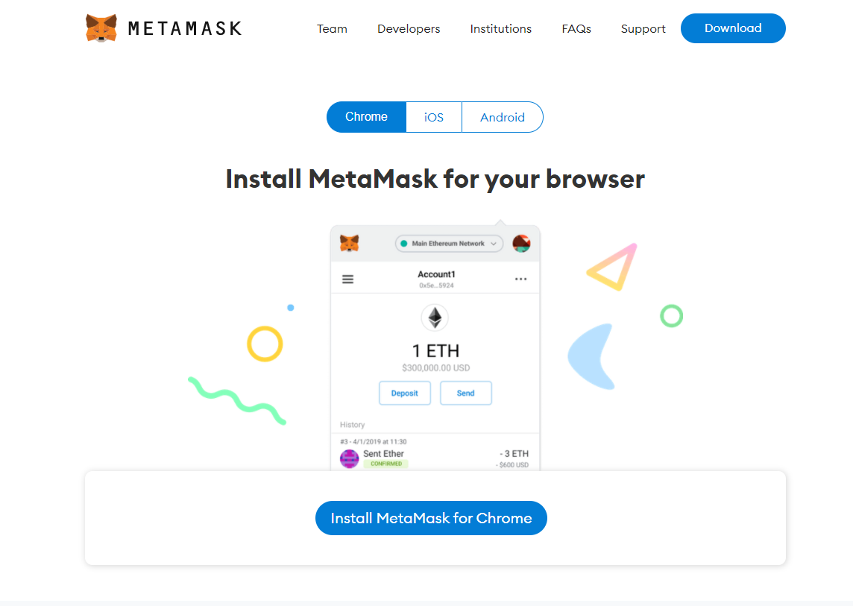This screenshot has width=853, height=606.
Task: Open the three-dot account options menu
Action: point(520,279)
